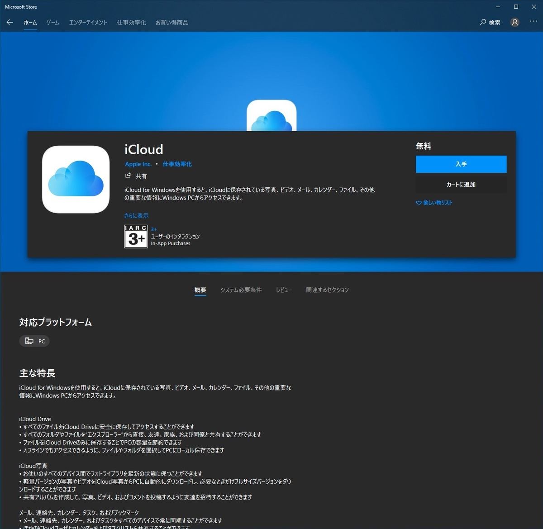Click the blue 入手 button
This screenshot has width=543, height=529.
[461, 164]
